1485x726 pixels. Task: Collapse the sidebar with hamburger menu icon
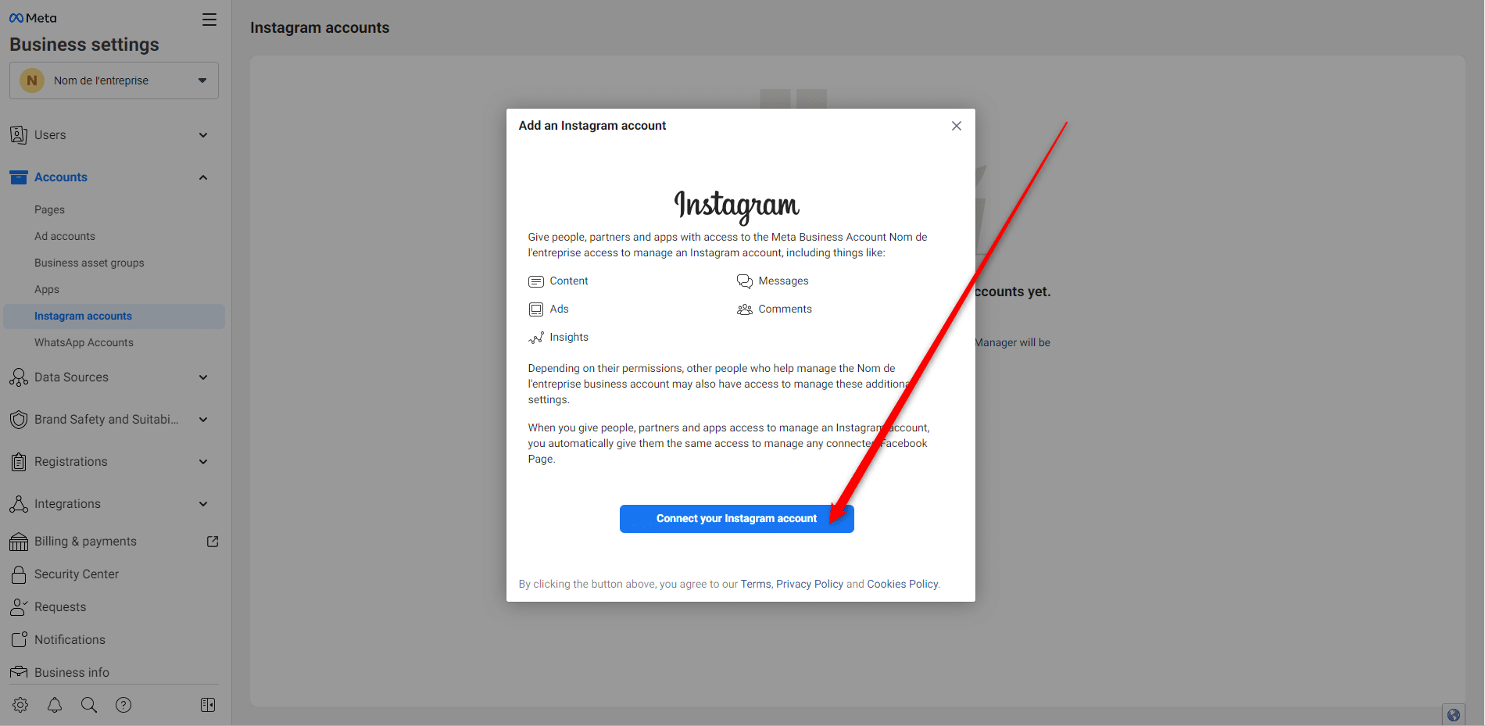[x=209, y=20]
